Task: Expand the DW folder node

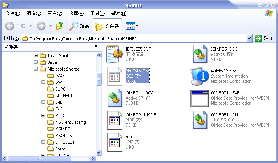Action: 43,82
